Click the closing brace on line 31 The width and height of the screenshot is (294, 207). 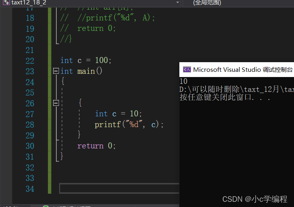(x=62, y=156)
